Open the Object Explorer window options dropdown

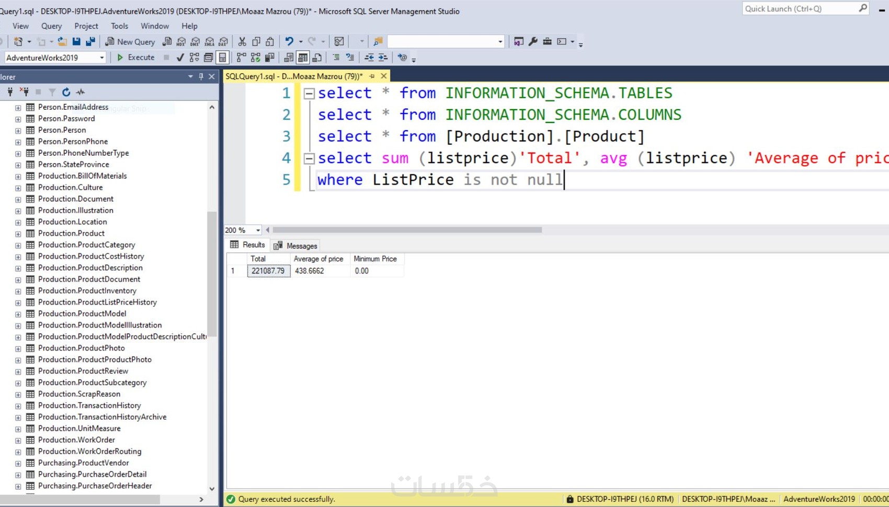tap(190, 77)
